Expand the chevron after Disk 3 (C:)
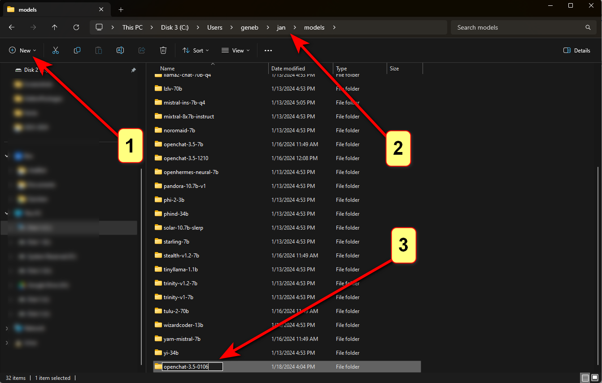Image resolution: width=602 pixels, height=383 pixels. [198, 27]
